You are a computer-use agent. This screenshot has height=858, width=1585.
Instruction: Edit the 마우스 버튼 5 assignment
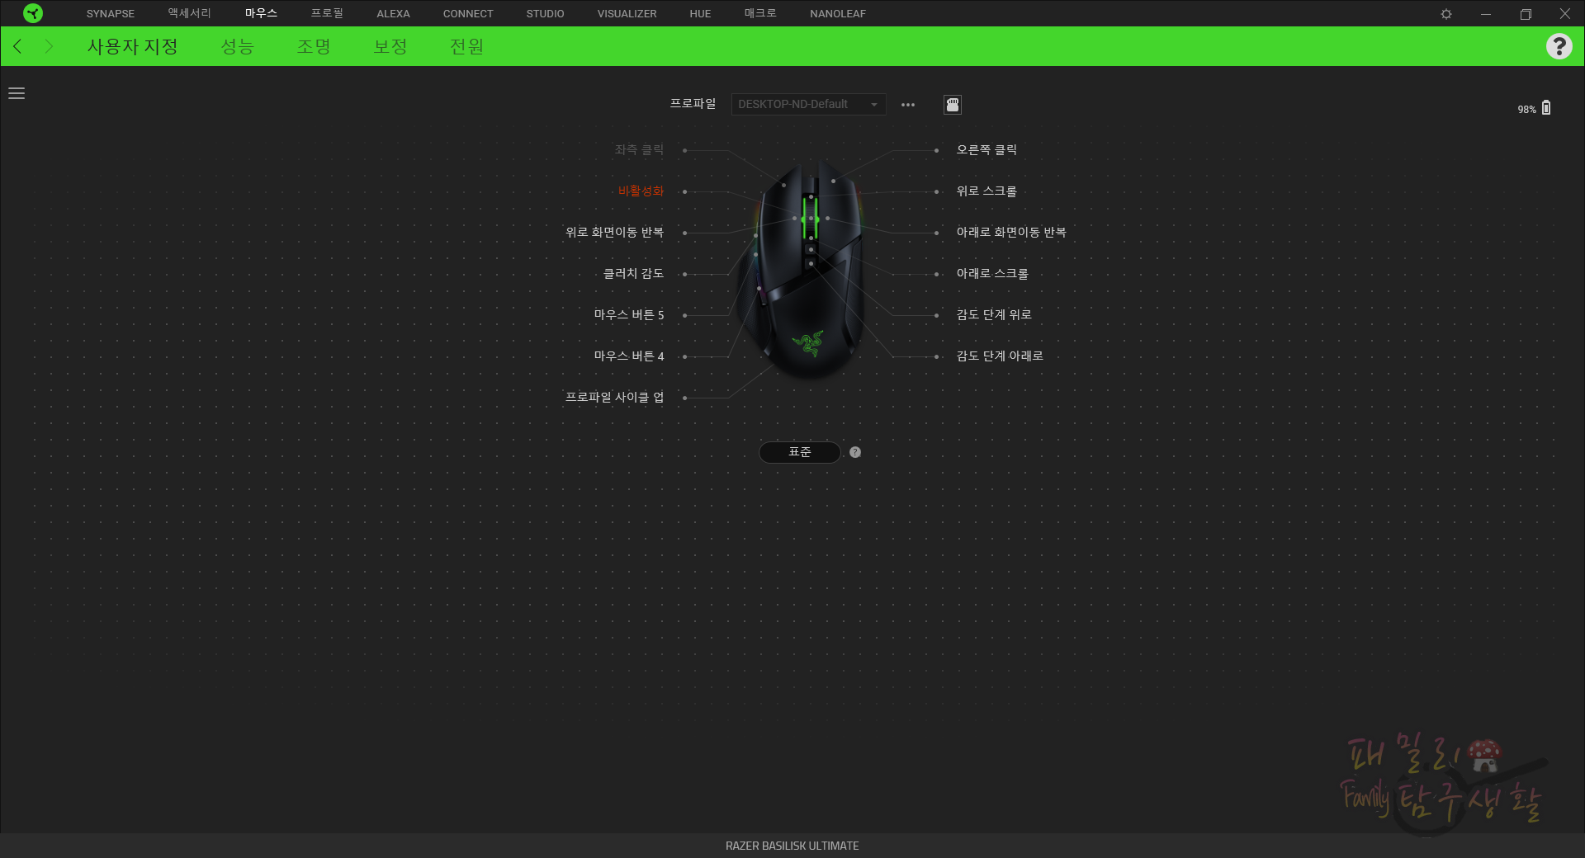[x=629, y=315]
